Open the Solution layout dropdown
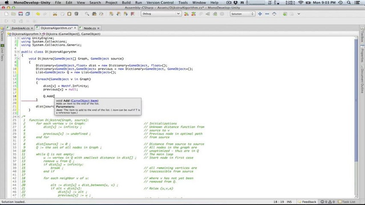The image size is (365, 205). click(x=242, y=14)
